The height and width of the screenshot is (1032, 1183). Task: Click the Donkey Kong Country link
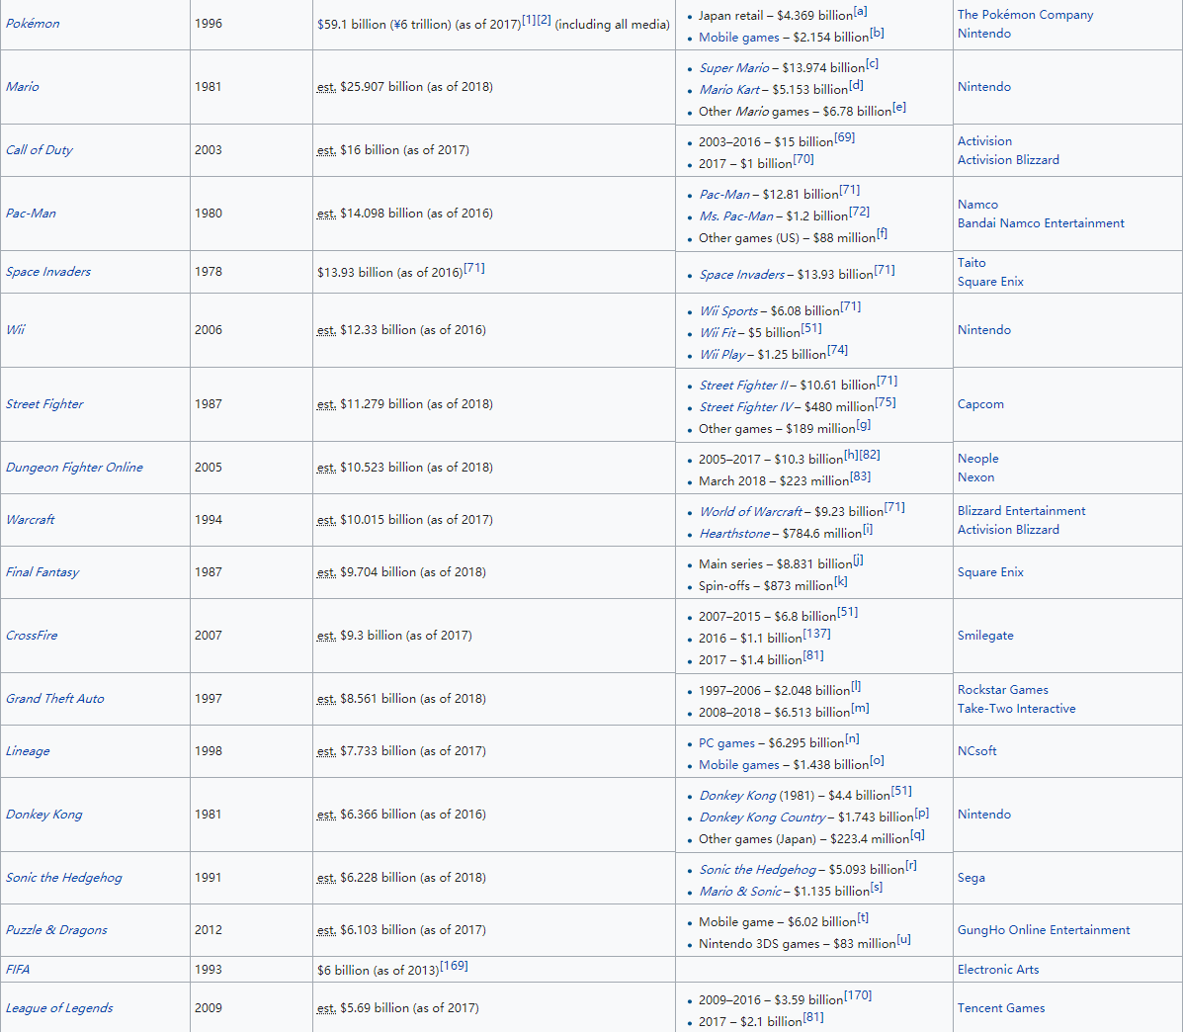(762, 817)
